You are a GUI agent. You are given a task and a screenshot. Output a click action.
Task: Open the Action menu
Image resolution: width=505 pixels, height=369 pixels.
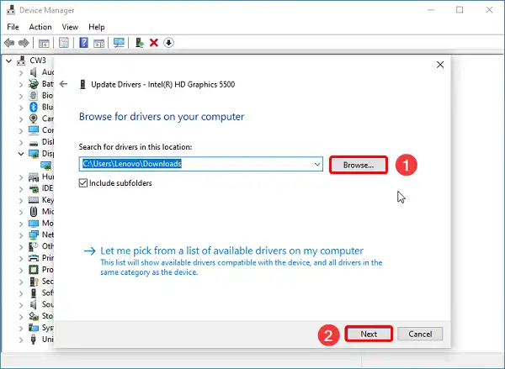point(40,27)
